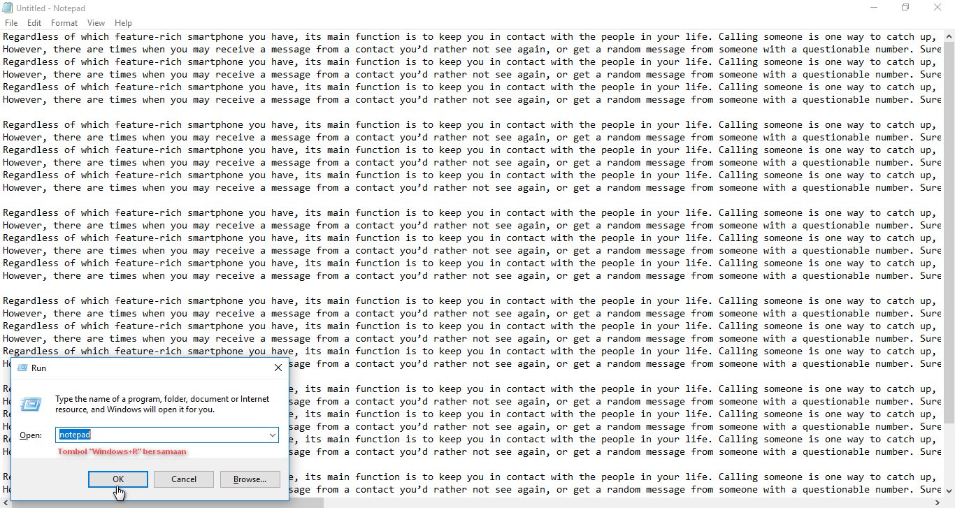Click the Run dialog title bar icon
Screen dimensions: 955x508
[x=22, y=368]
